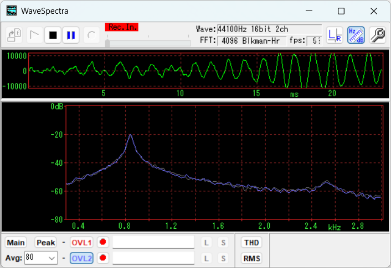Open settings with the wrench icon
This screenshot has width=391, height=268.
[x=378, y=35]
